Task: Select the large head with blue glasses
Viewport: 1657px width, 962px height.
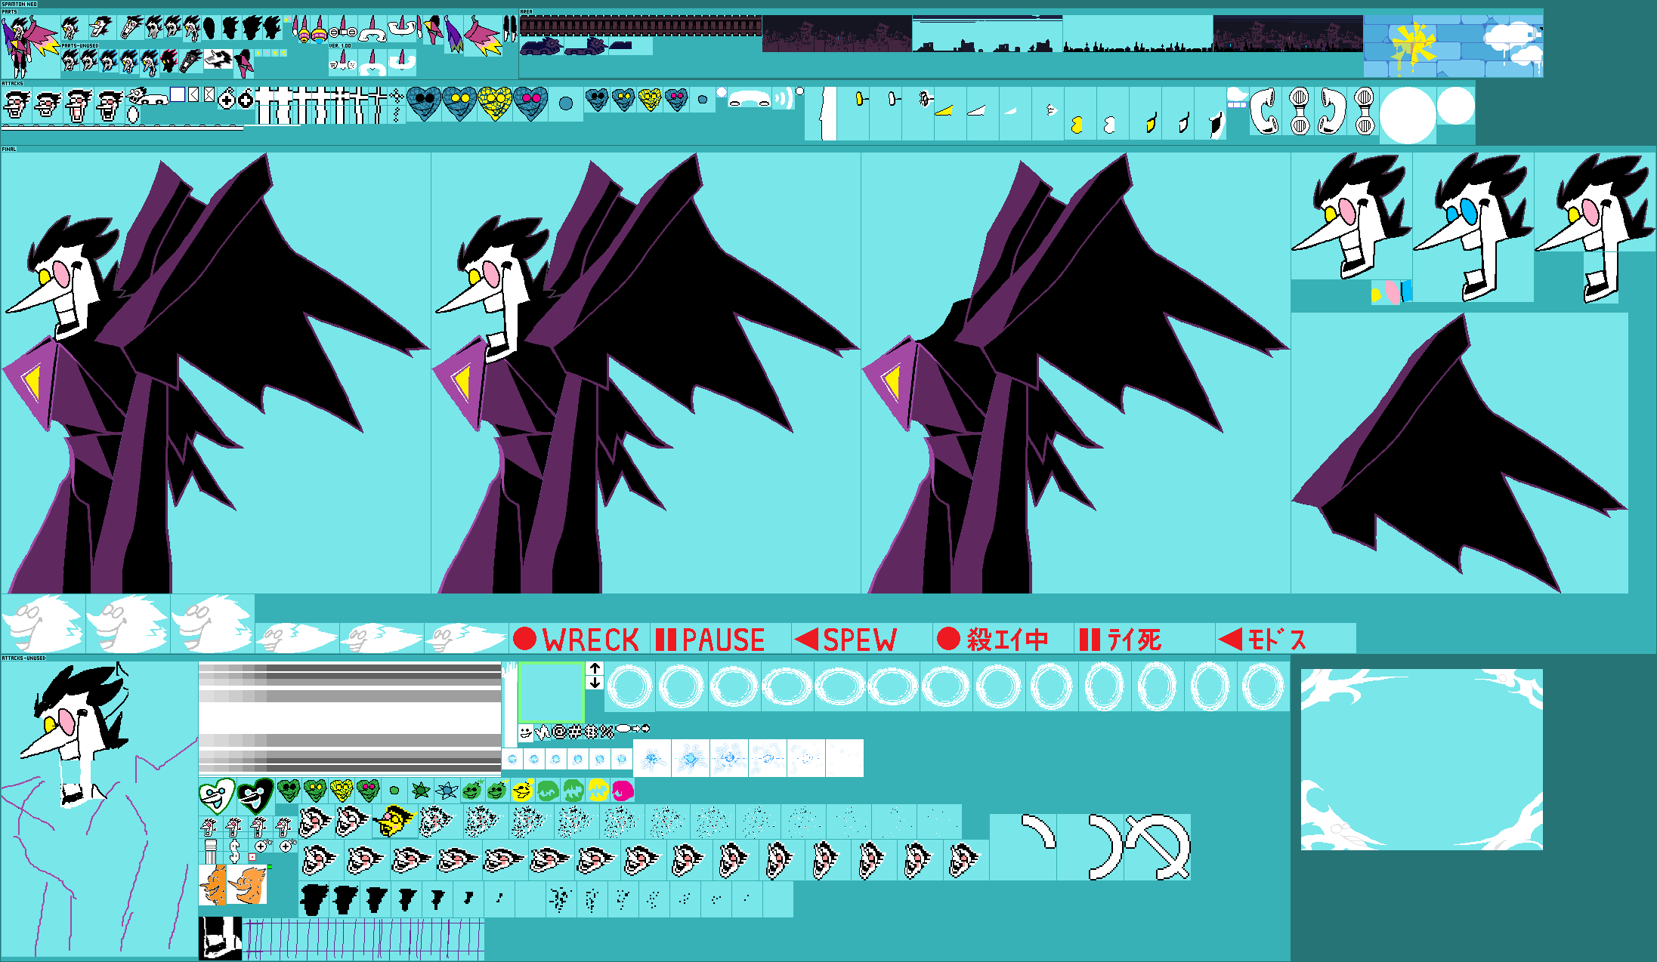Action: coord(1473,227)
